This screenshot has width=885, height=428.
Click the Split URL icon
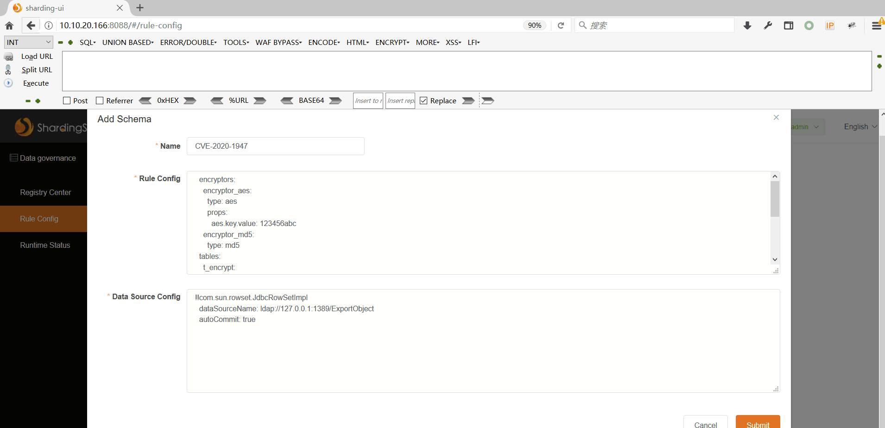(x=8, y=69)
